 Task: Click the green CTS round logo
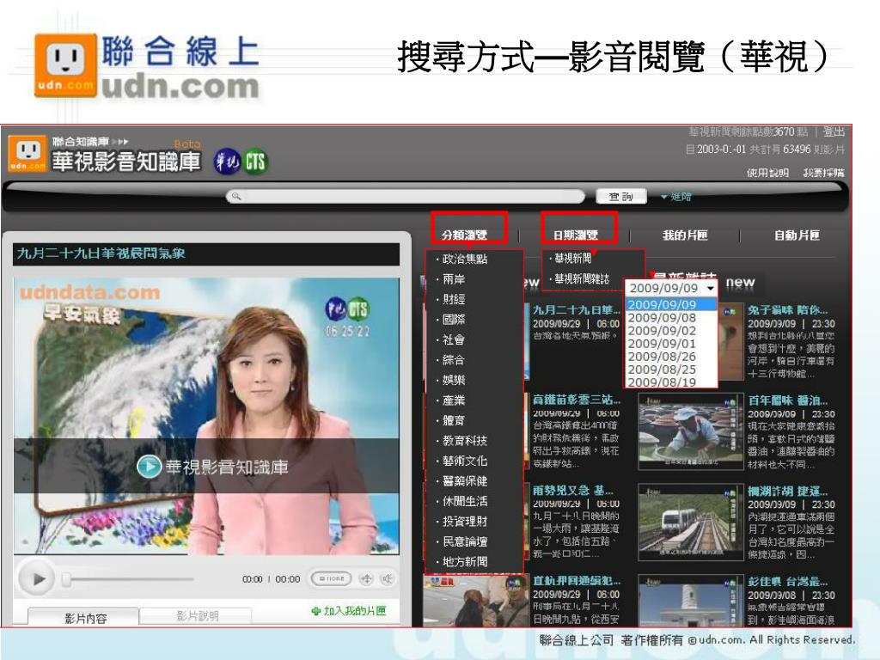[255, 162]
